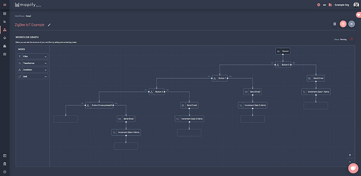The height and width of the screenshot is (176, 361).
Task: Click the 'Detail' breadcrumb text
Action: tap(28, 16)
